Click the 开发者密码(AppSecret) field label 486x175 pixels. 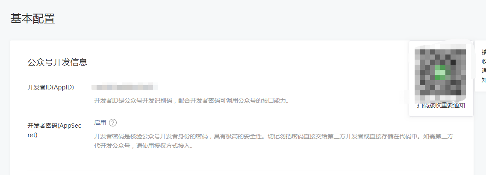55,130
